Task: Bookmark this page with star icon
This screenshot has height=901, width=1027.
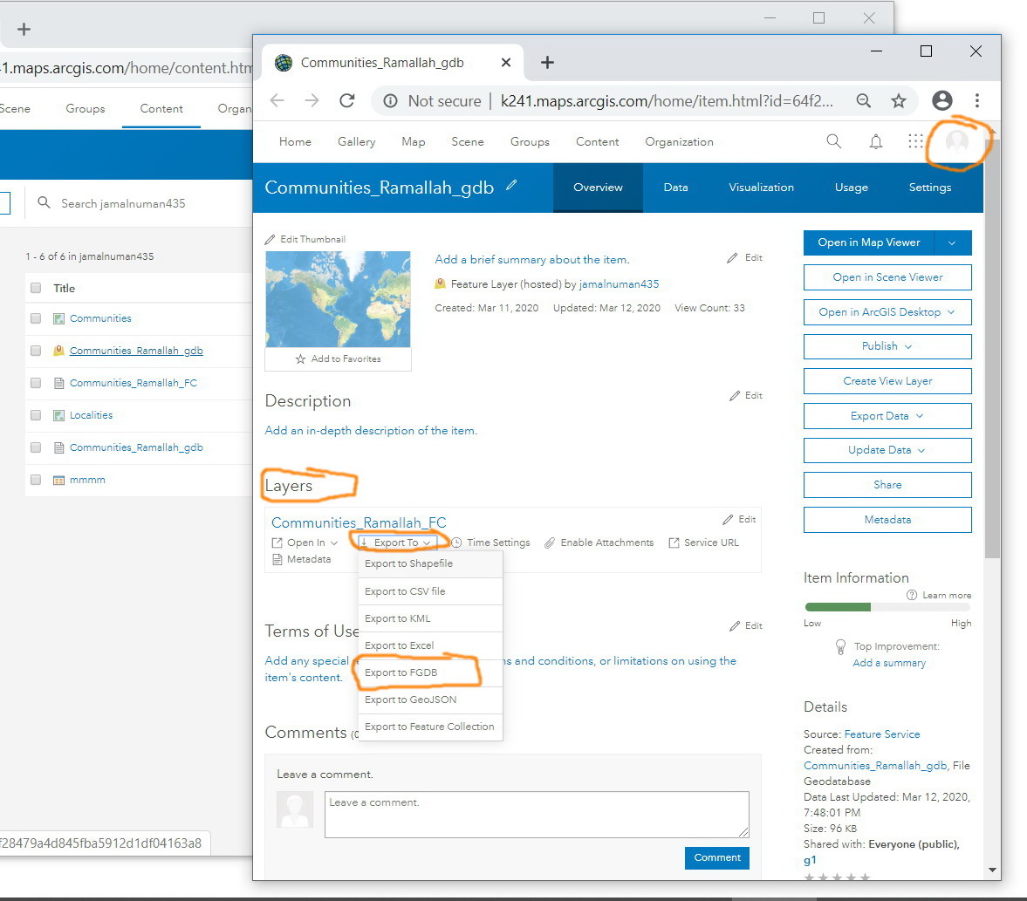Action: click(x=899, y=100)
